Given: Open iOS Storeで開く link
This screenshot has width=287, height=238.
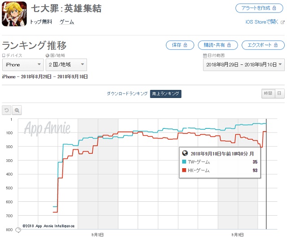Looking at the screenshot, I should point(262,22).
